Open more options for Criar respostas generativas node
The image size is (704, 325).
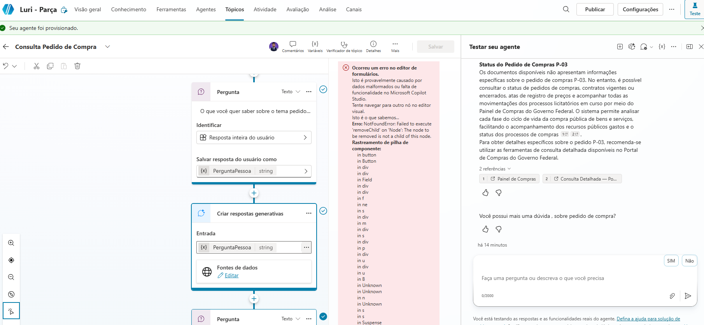(309, 213)
